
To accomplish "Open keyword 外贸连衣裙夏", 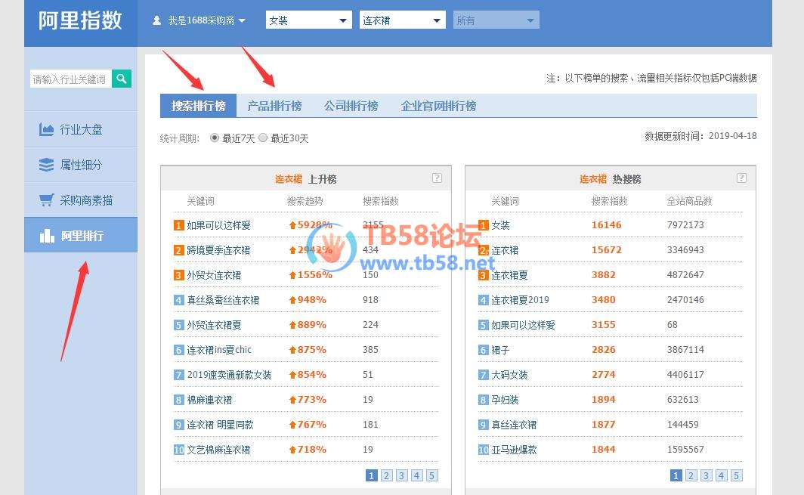I will click(214, 325).
